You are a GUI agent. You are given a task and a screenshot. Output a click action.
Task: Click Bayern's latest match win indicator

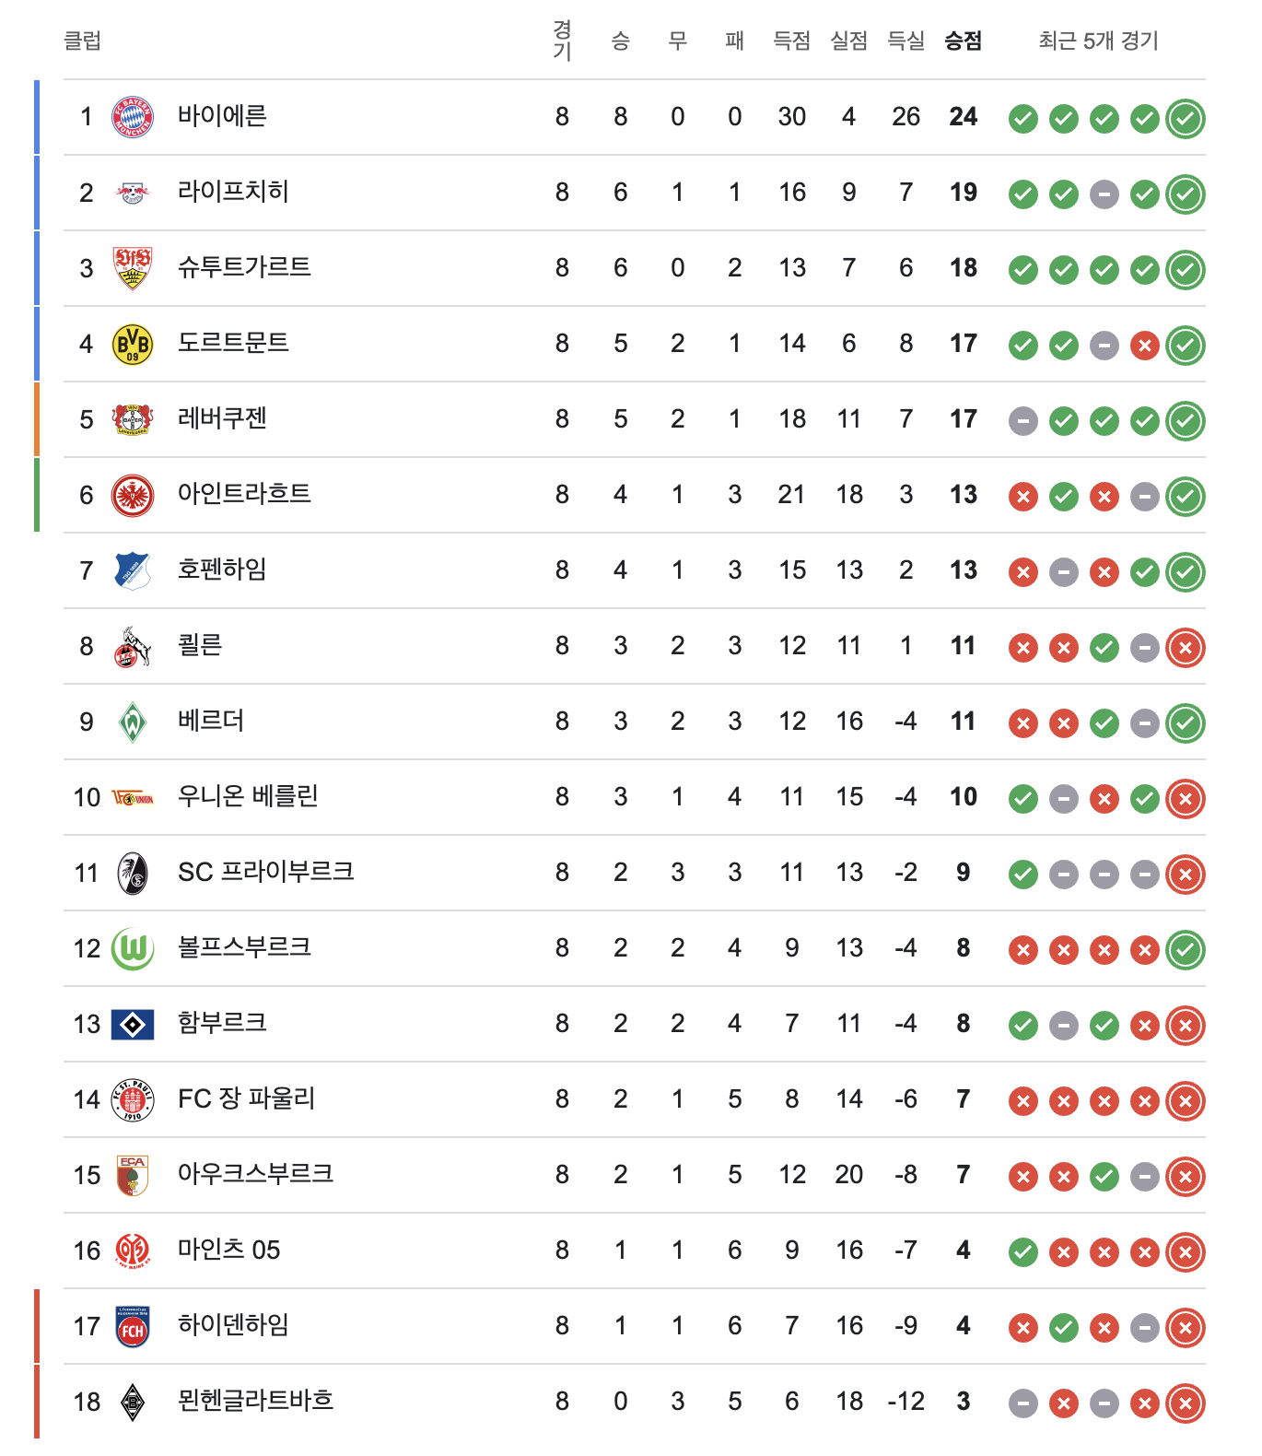1185,118
